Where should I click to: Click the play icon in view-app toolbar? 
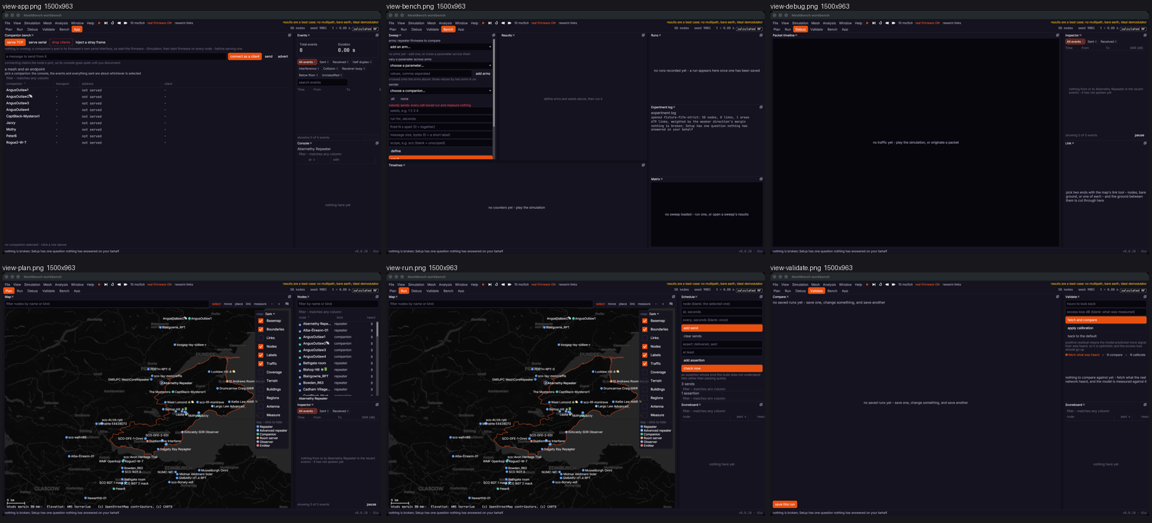coord(99,23)
